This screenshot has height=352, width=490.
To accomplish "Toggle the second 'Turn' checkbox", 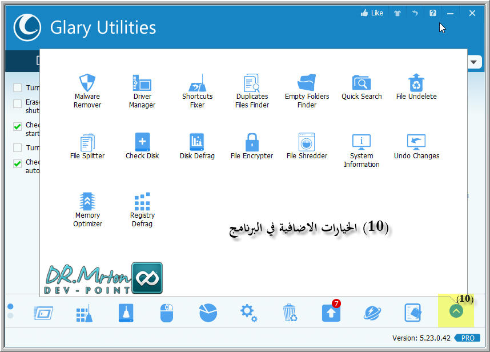I will [18, 147].
